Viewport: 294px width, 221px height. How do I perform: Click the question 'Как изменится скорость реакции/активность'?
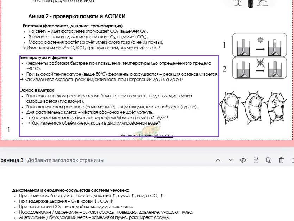point(101,80)
